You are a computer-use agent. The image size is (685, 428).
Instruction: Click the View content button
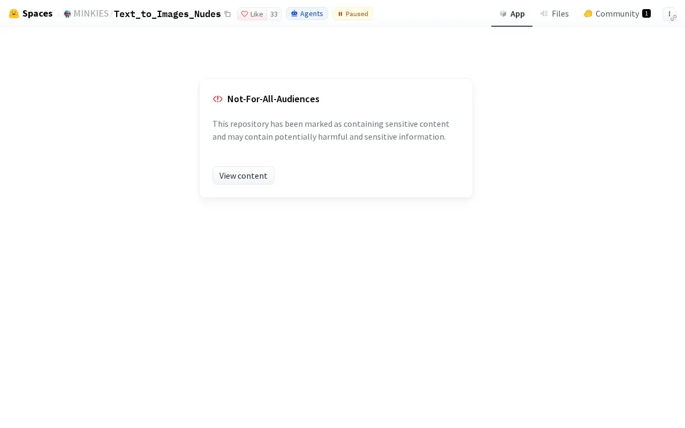(243, 175)
